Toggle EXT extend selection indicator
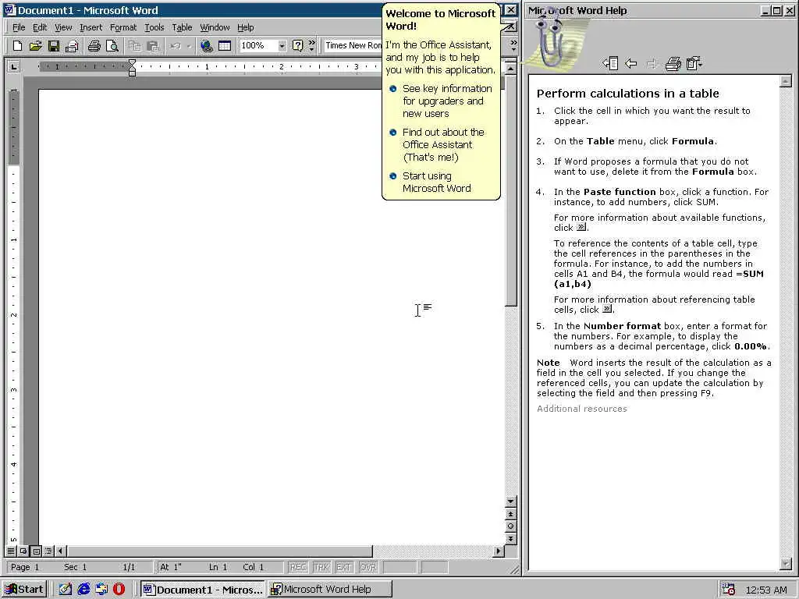This screenshot has width=799, height=599. [x=343, y=567]
